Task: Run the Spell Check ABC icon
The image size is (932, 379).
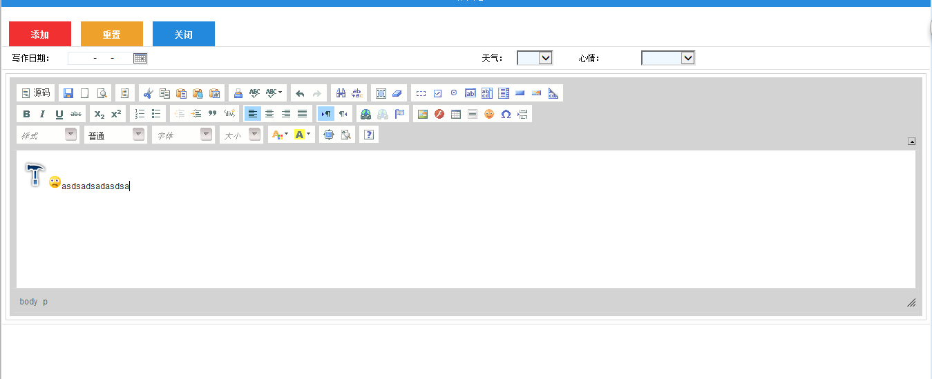Action: [254, 93]
